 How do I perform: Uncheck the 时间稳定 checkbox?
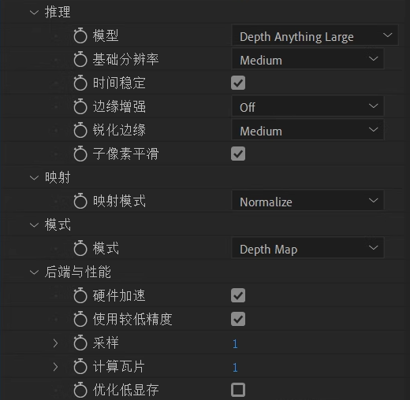(238, 83)
